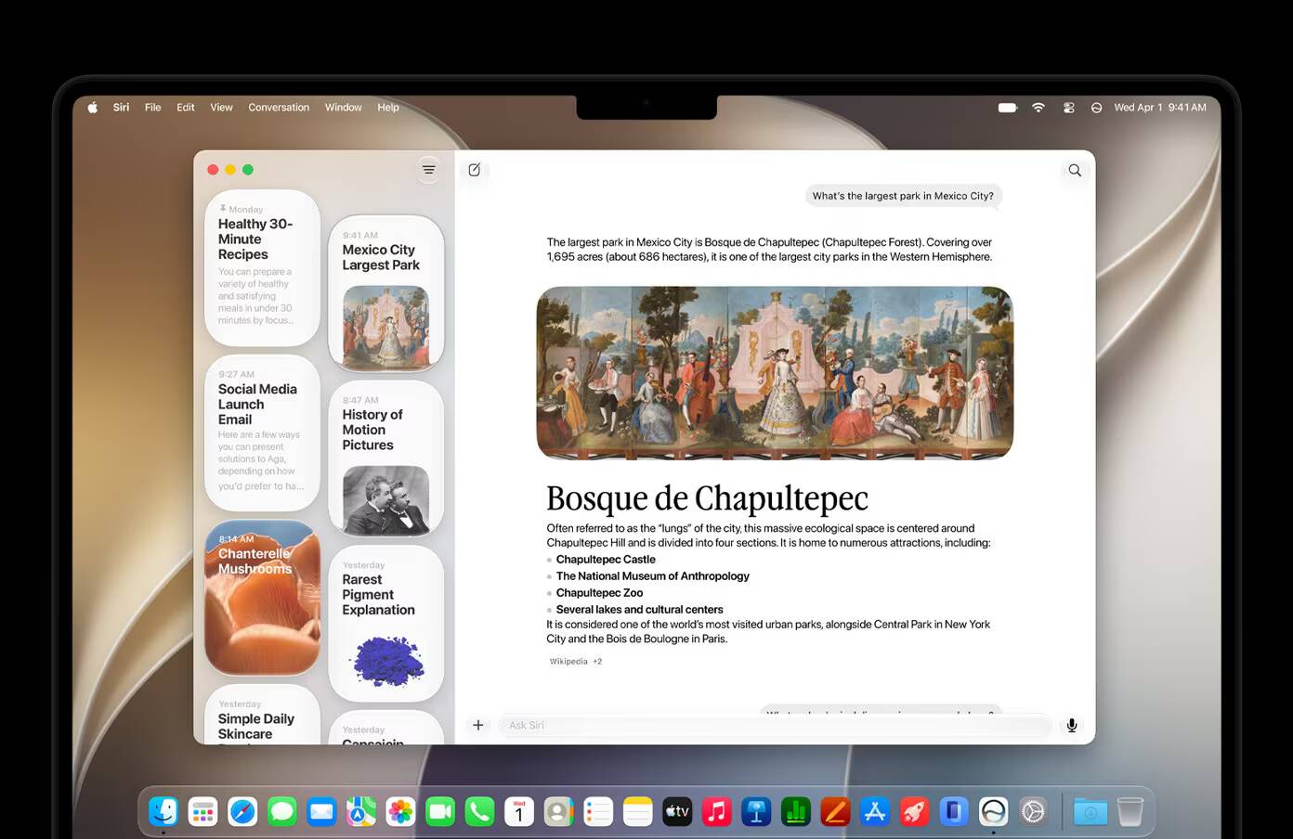Open Notes from the dock
The height and width of the screenshot is (839, 1293).
(638, 812)
